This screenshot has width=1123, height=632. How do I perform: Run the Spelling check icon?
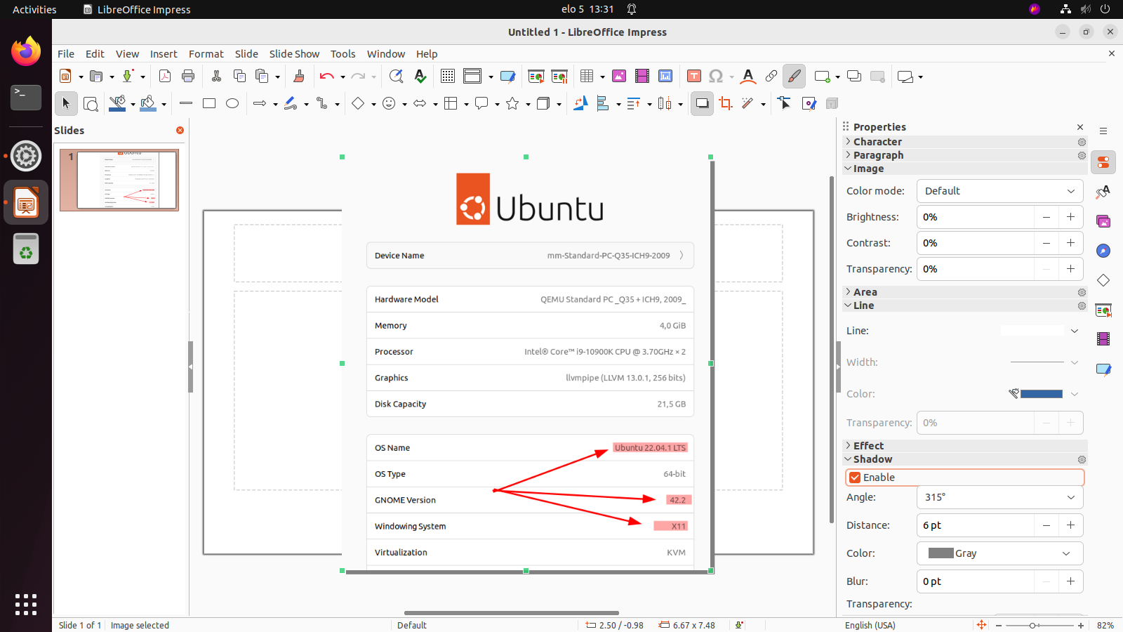tap(420, 77)
